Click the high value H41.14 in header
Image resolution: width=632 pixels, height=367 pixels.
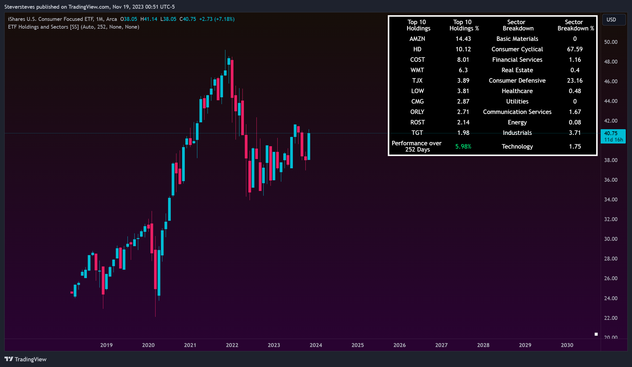(x=149, y=19)
